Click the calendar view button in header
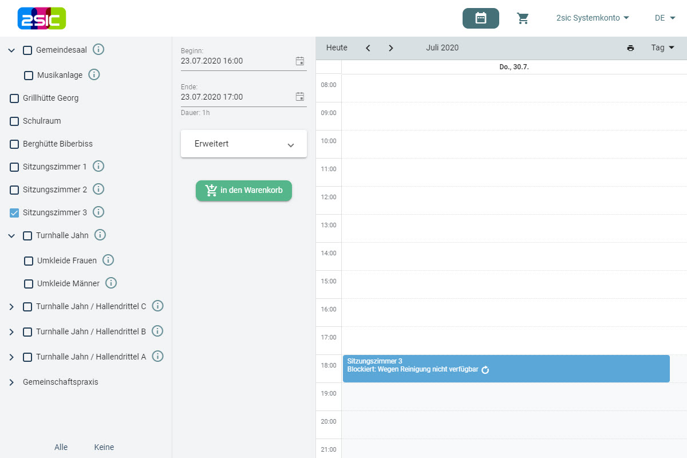 [x=480, y=18]
